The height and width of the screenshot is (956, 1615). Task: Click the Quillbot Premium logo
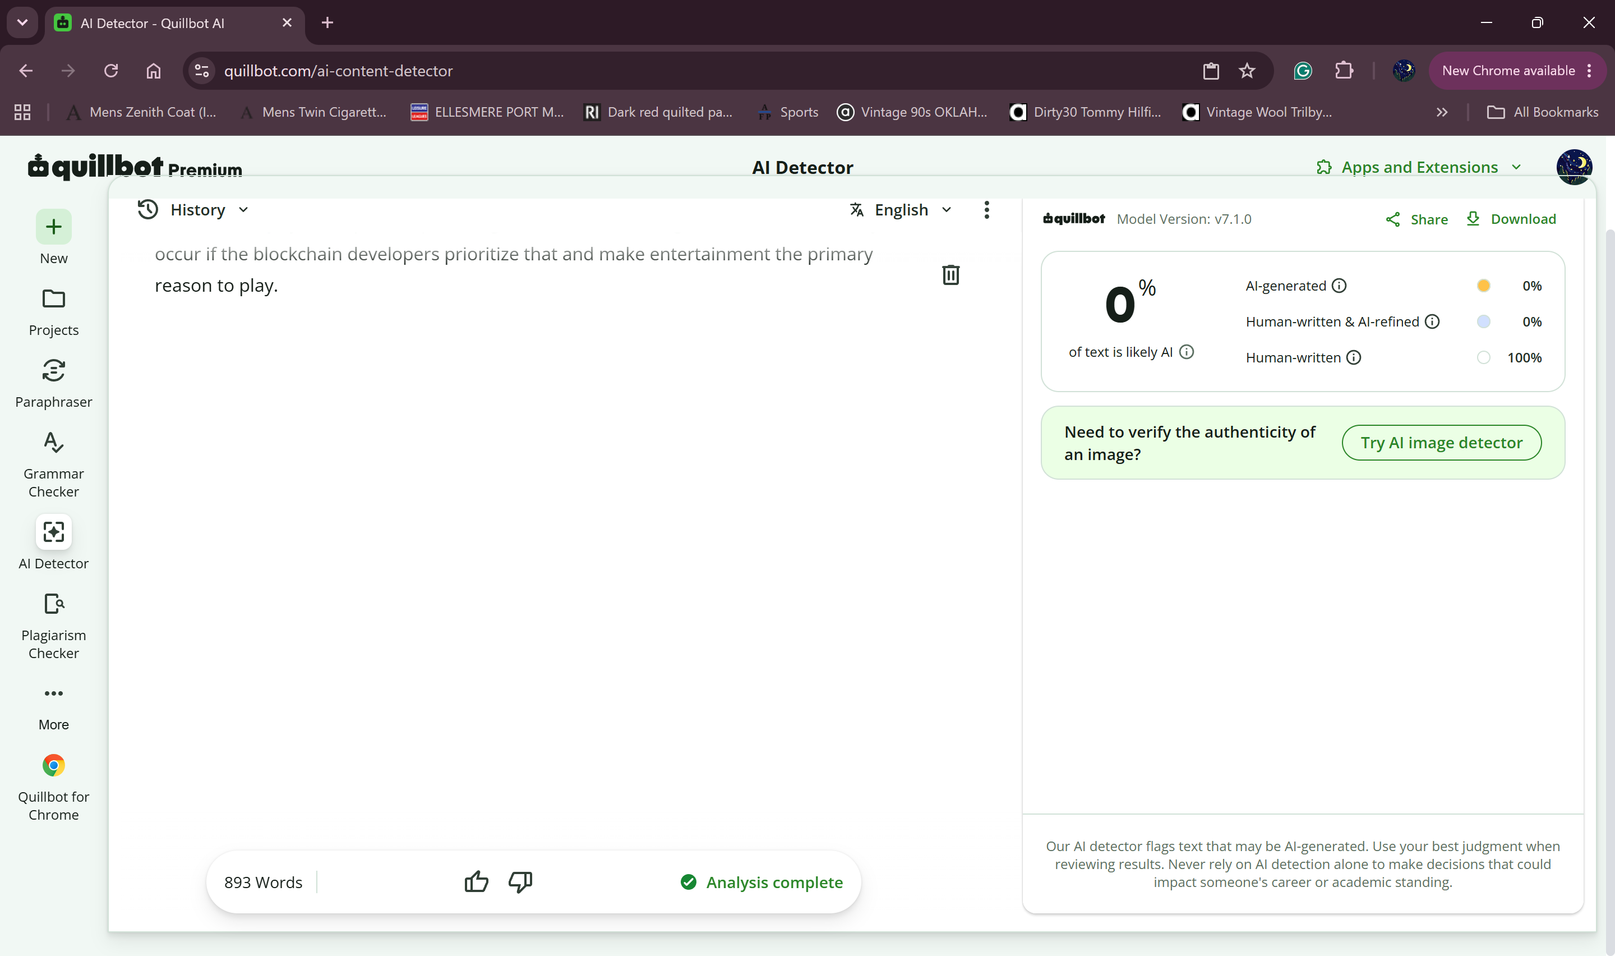135,167
